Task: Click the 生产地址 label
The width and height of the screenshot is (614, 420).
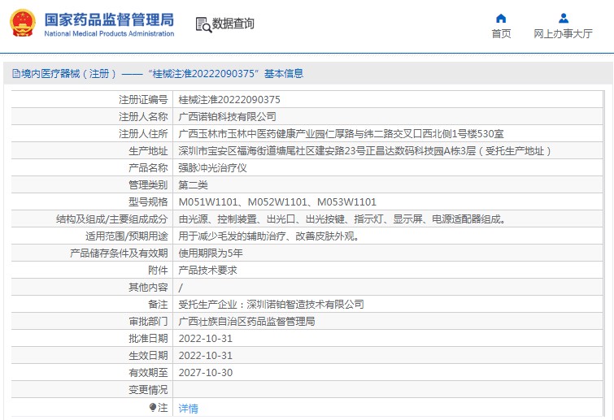Action: click(x=148, y=151)
